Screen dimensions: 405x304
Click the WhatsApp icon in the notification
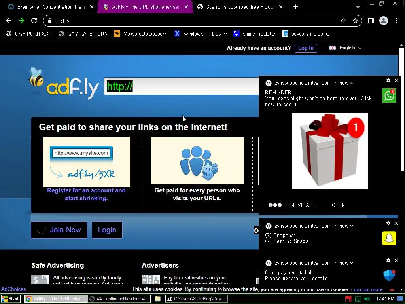(x=389, y=95)
